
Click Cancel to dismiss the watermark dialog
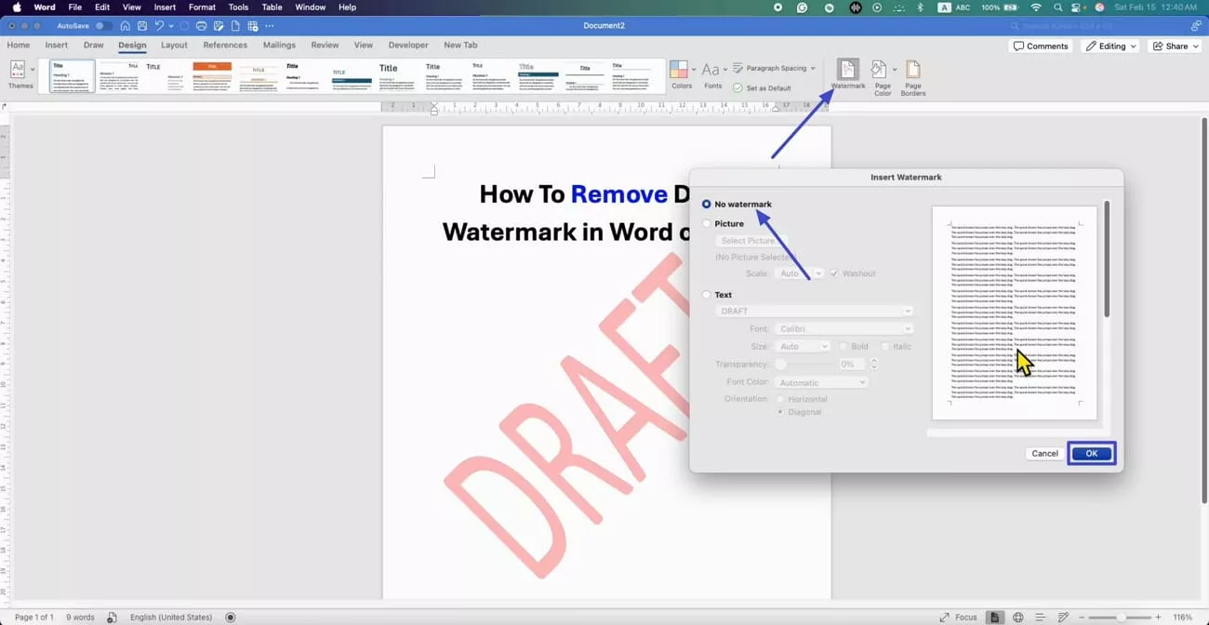click(x=1043, y=453)
